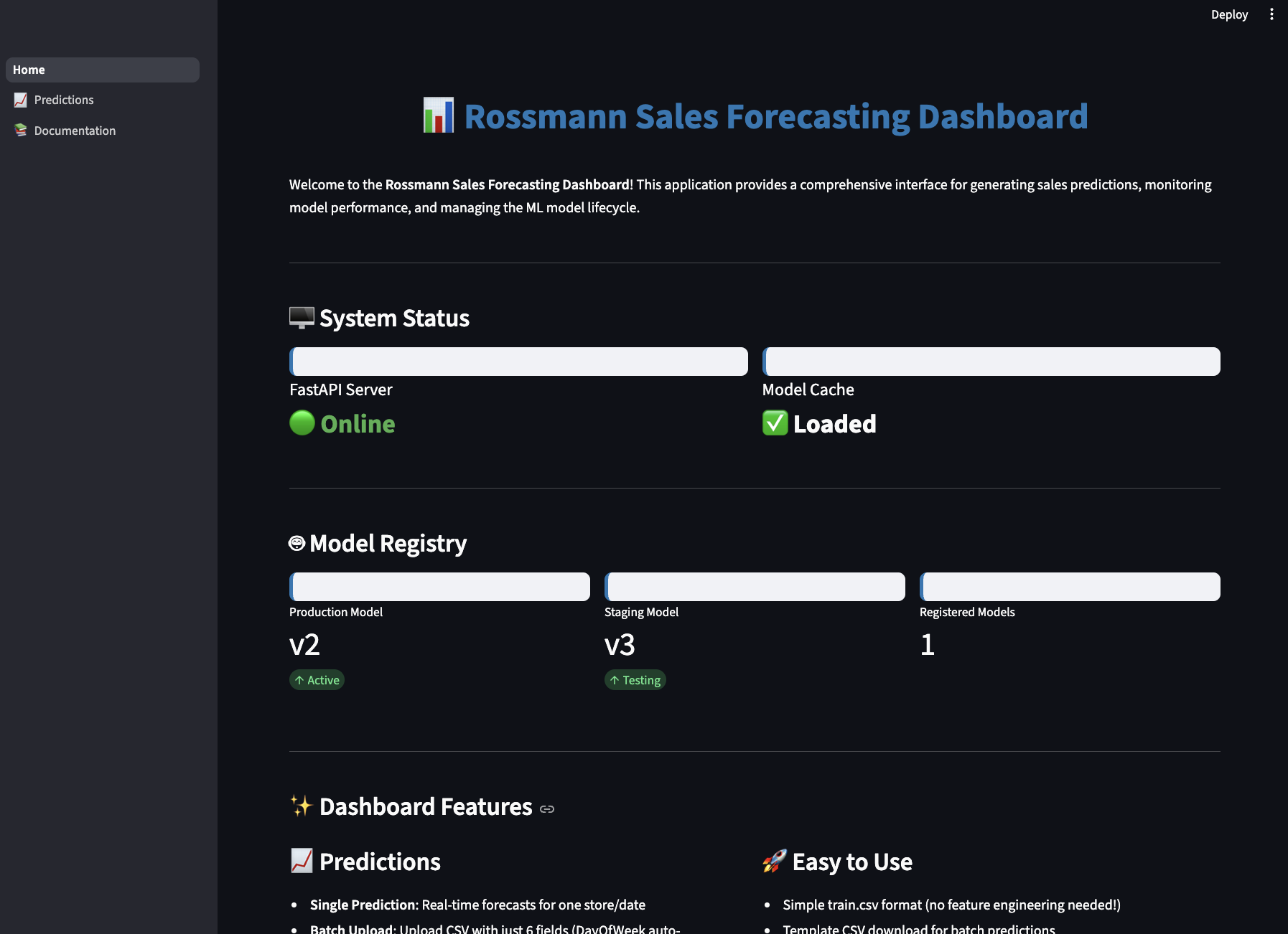The width and height of the screenshot is (1288, 934).
Task: Click the Registered Models metric value
Action: (927, 645)
